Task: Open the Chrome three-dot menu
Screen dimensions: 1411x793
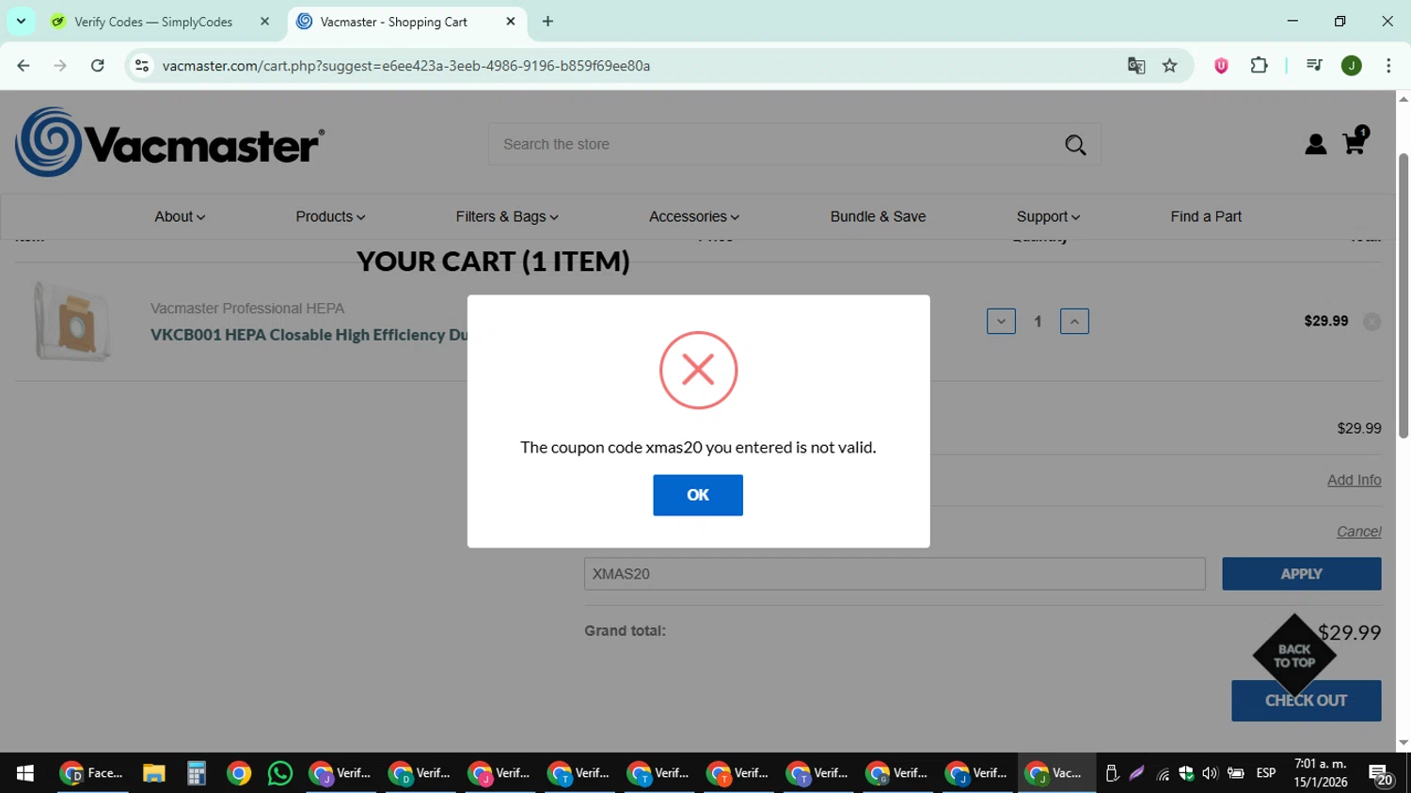Action: [1388, 65]
